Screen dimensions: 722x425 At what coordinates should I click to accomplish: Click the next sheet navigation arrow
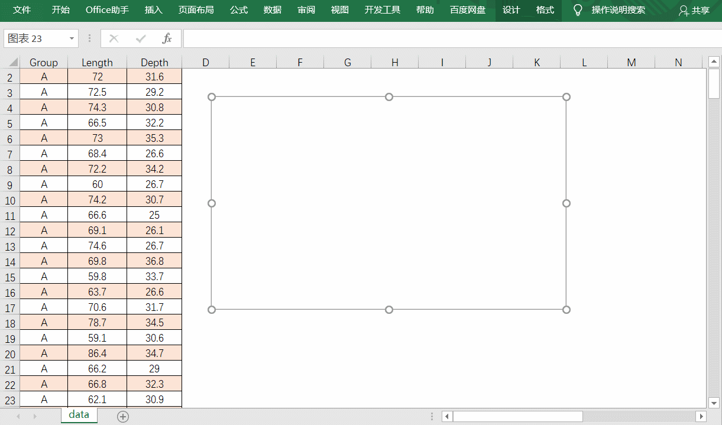pyautogui.click(x=35, y=417)
